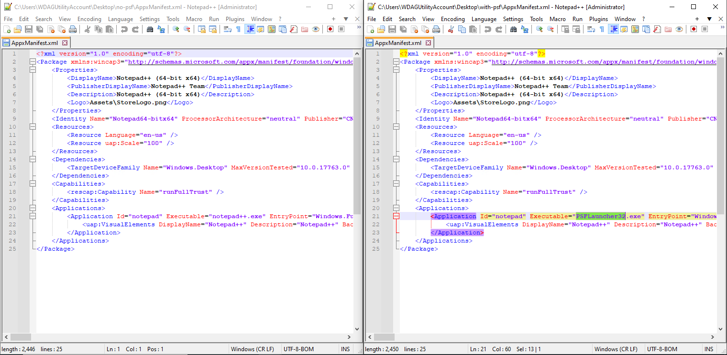Close AppxManifest.xml tab in no-psf window
The width and height of the screenshot is (727, 355).
point(64,43)
